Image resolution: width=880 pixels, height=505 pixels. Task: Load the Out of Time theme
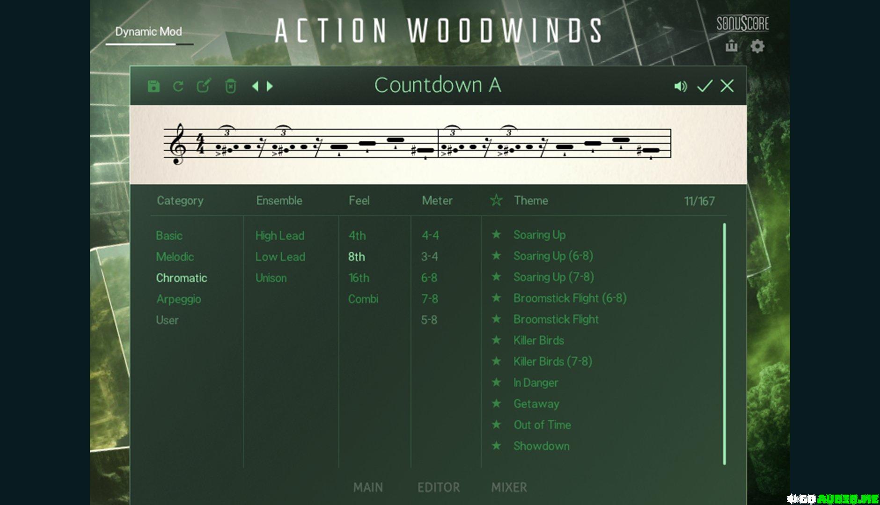pyautogui.click(x=542, y=425)
